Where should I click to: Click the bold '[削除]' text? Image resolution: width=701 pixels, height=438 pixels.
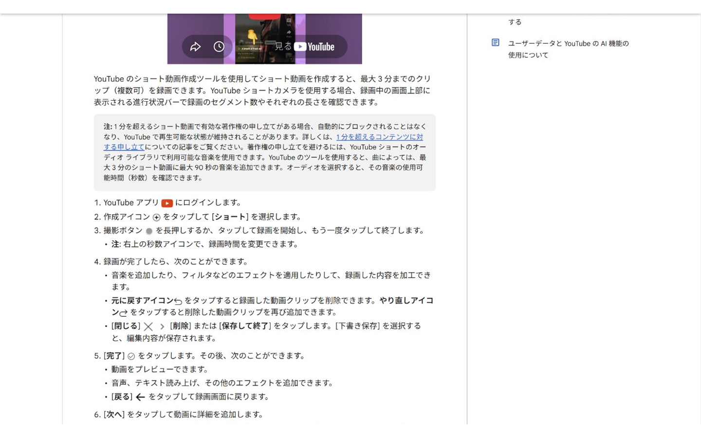click(181, 326)
